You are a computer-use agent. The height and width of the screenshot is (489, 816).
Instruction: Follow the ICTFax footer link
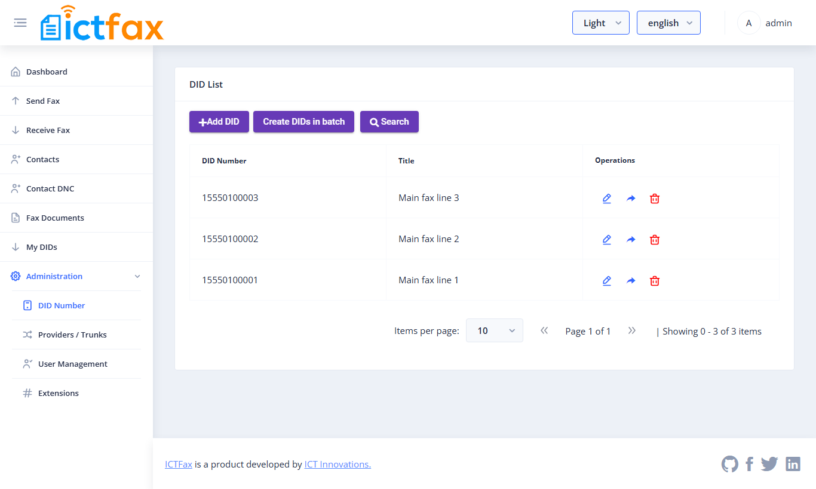click(179, 464)
